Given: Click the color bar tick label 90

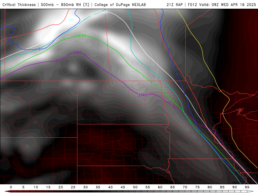Looking at the screenshot, I should coord(234,187).
